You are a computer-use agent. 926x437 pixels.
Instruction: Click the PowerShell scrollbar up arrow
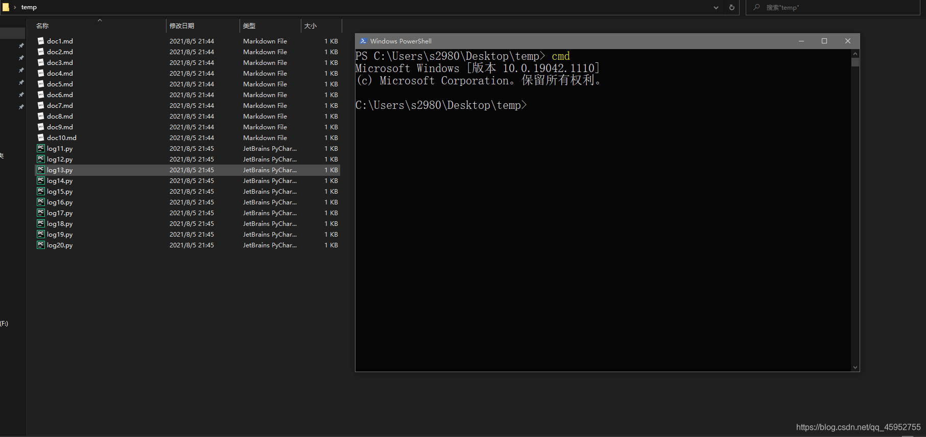pos(855,53)
